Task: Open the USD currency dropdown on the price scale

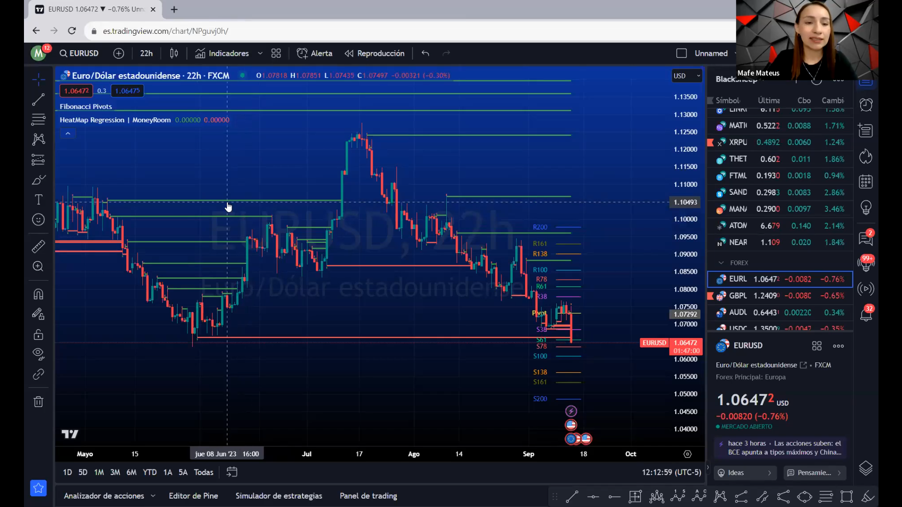Action: pos(686,76)
